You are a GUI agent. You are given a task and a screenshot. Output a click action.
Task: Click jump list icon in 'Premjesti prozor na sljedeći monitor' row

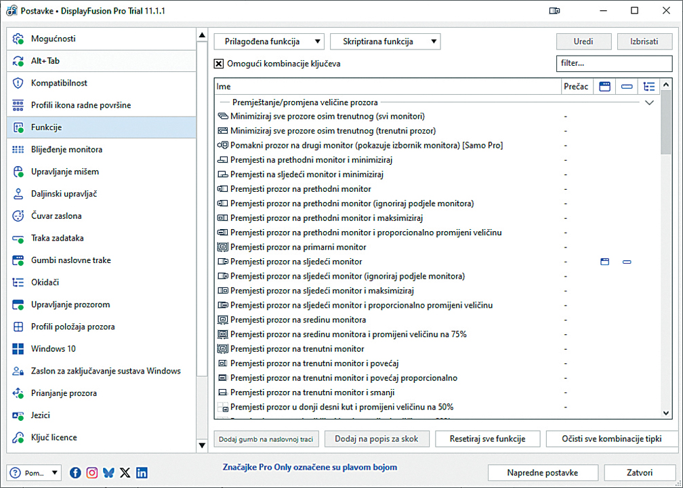pyautogui.click(x=627, y=262)
